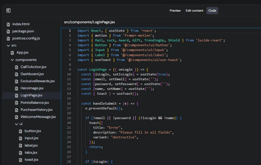This screenshot has width=261, height=165.
Task: Click the src/components/LoginPage.jsx path header
Action: [x=89, y=22]
